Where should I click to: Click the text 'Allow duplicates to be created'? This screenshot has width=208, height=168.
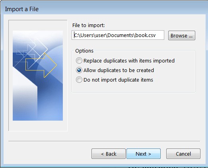pyautogui.click(x=119, y=70)
